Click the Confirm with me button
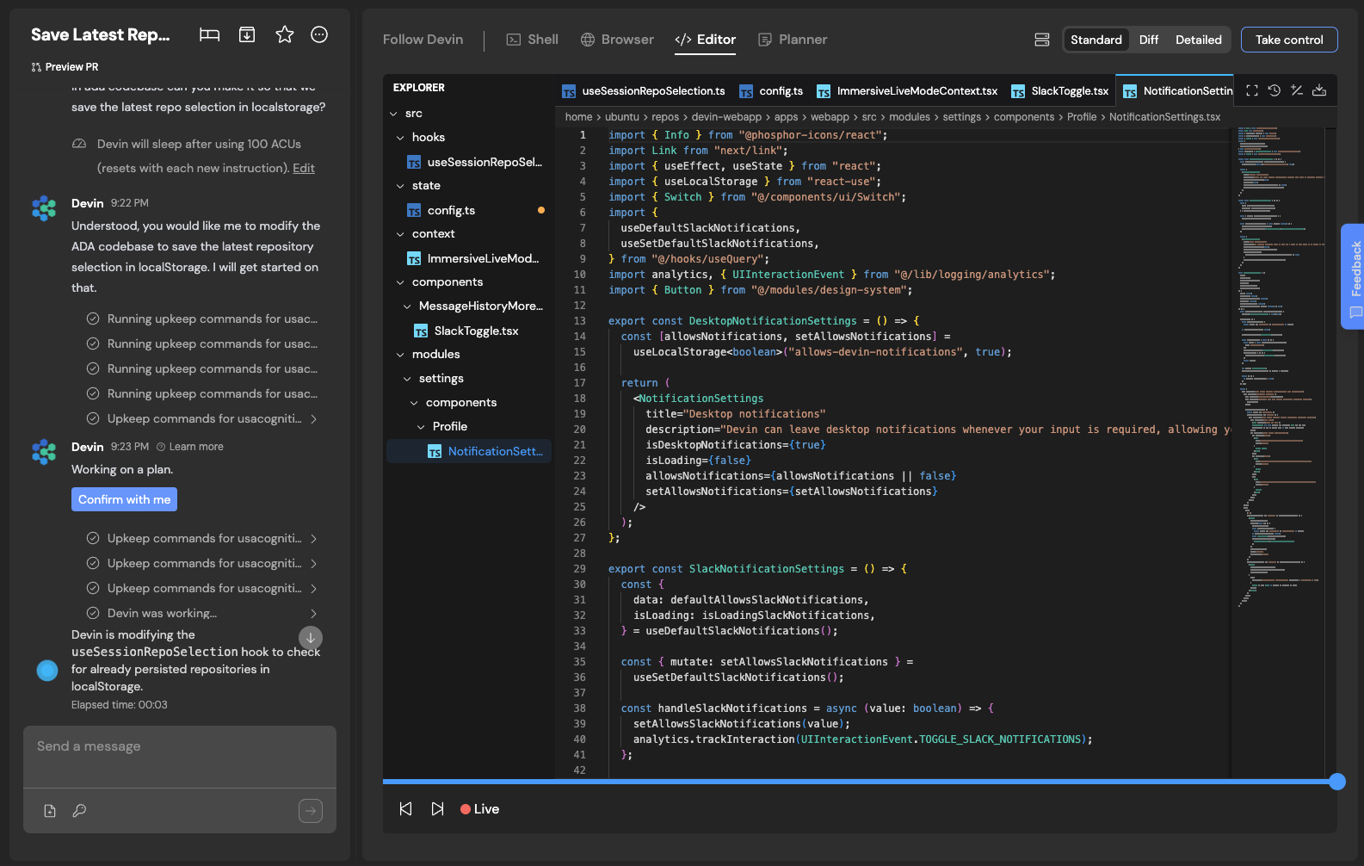Viewport: 1364px width, 866px height. 124,499
